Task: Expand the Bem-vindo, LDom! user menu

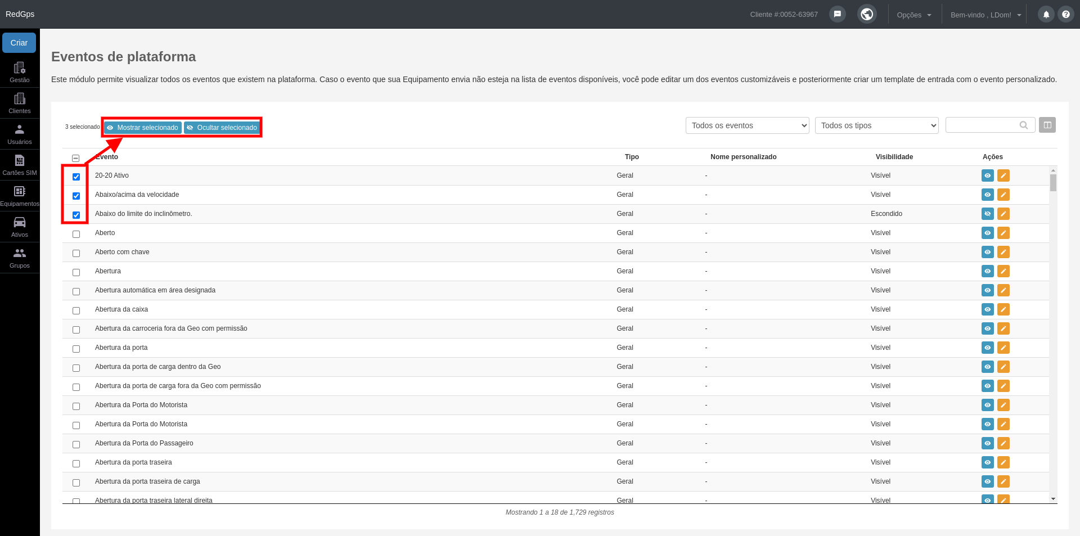Action: [985, 15]
